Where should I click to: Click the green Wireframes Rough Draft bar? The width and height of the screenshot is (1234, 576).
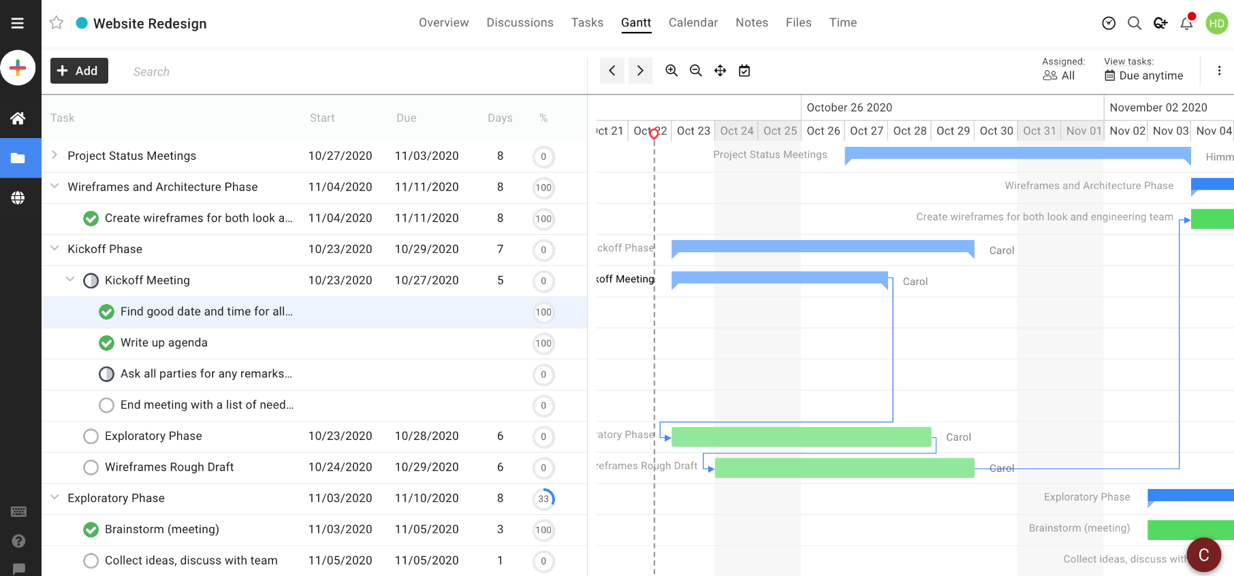tap(844, 468)
